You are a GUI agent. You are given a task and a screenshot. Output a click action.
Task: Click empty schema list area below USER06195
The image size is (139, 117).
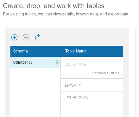pyautogui.click(x=35, y=93)
